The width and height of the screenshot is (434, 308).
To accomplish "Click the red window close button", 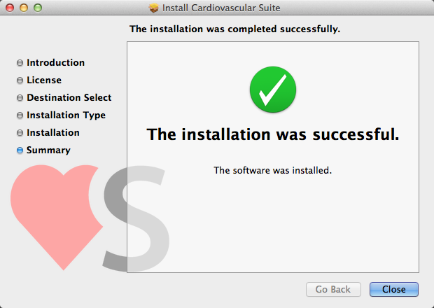I will pyautogui.click(x=10, y=8).
